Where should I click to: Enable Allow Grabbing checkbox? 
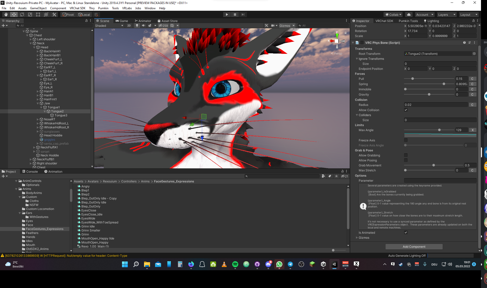point(406,155)
